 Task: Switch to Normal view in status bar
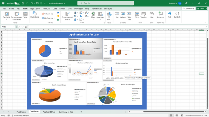171,115
